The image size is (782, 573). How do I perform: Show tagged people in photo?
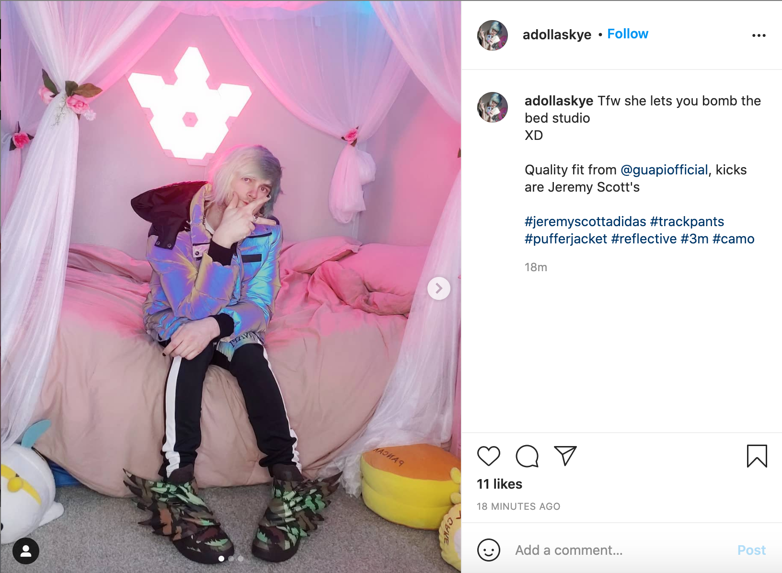[26, 551]
